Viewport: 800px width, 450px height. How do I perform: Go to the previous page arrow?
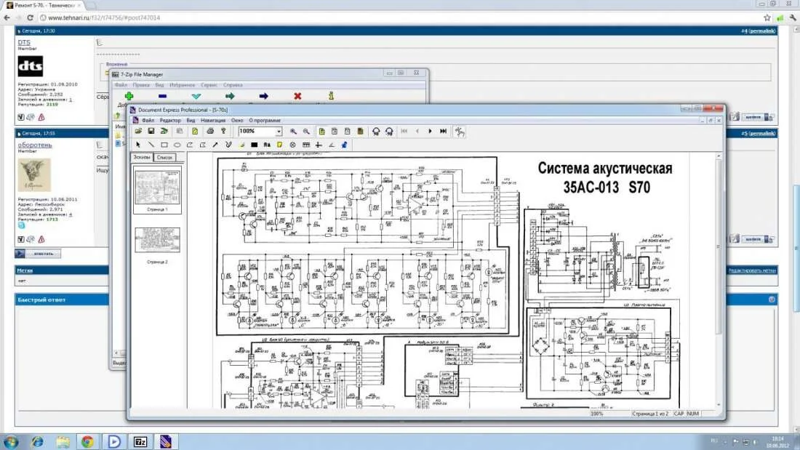417,131
